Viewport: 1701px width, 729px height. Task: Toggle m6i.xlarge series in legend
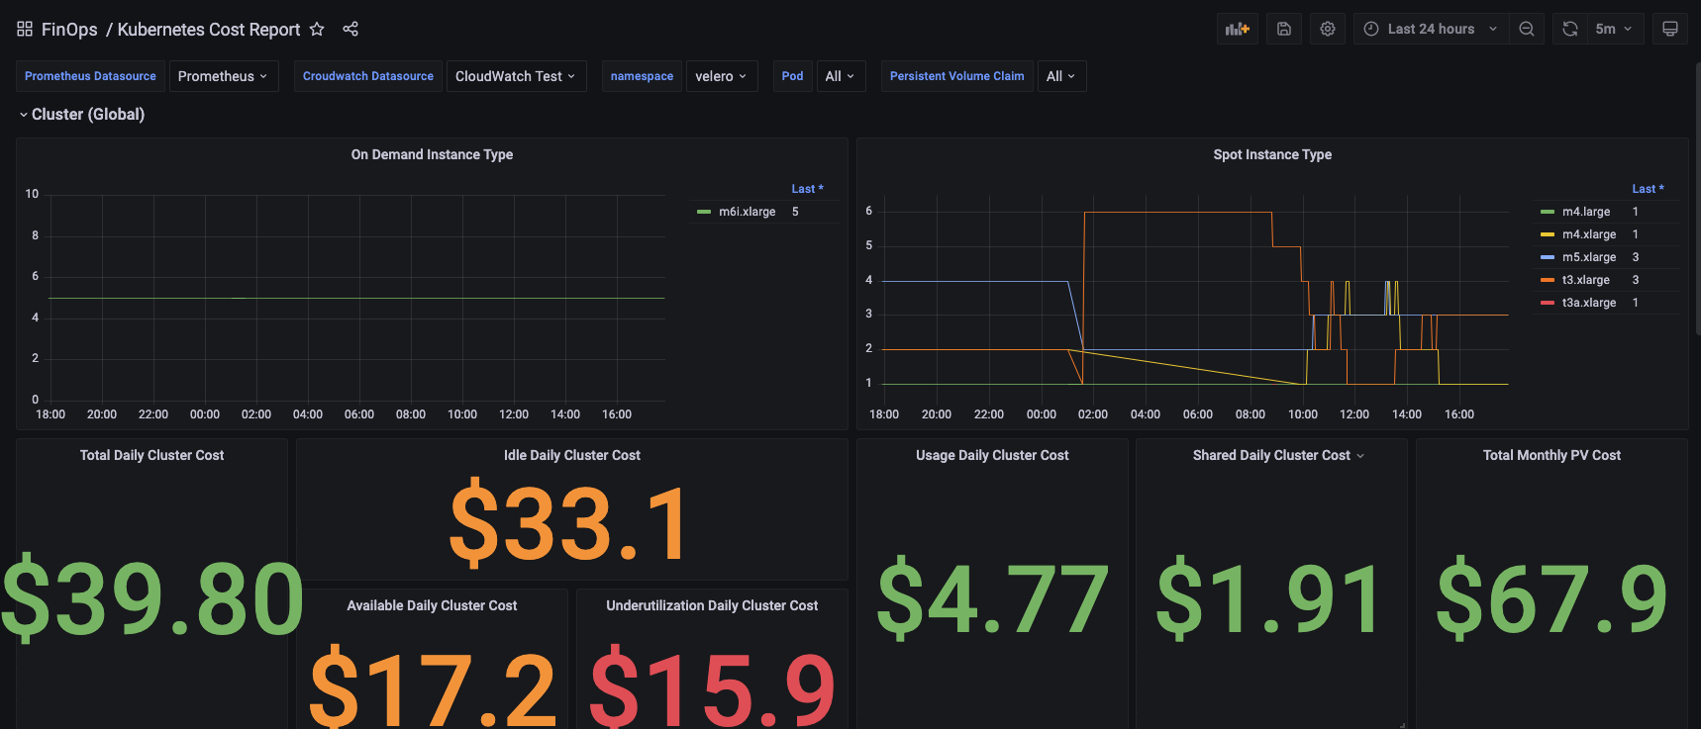point(747,212)
